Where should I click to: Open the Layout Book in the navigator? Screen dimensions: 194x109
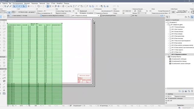192,17
